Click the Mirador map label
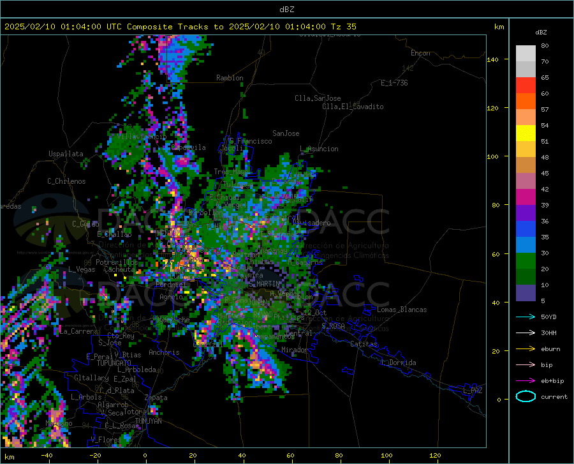The width and height of the screenshot is (574, 464). point(294,350)
